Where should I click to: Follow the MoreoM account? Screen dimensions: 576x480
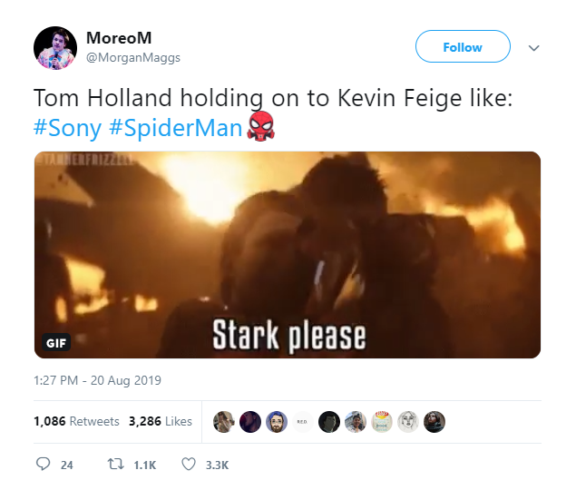[463, 47]
